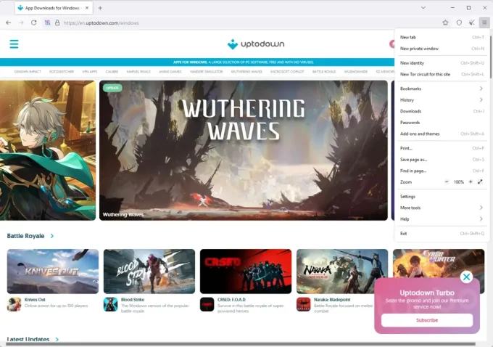Zoom out with the minus button

[x=447, y=181]
